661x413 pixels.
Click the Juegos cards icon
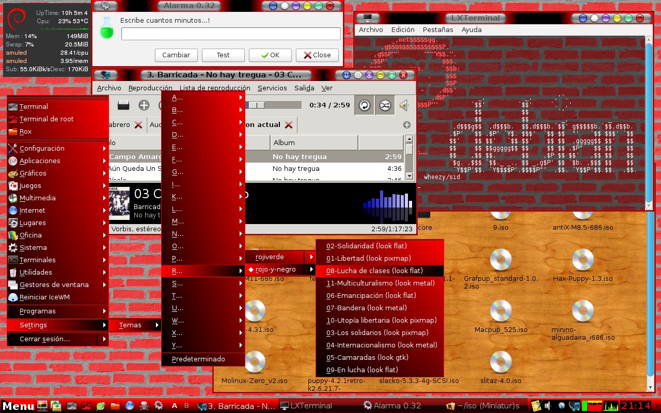pyautogui.click(x=13, y=186)
